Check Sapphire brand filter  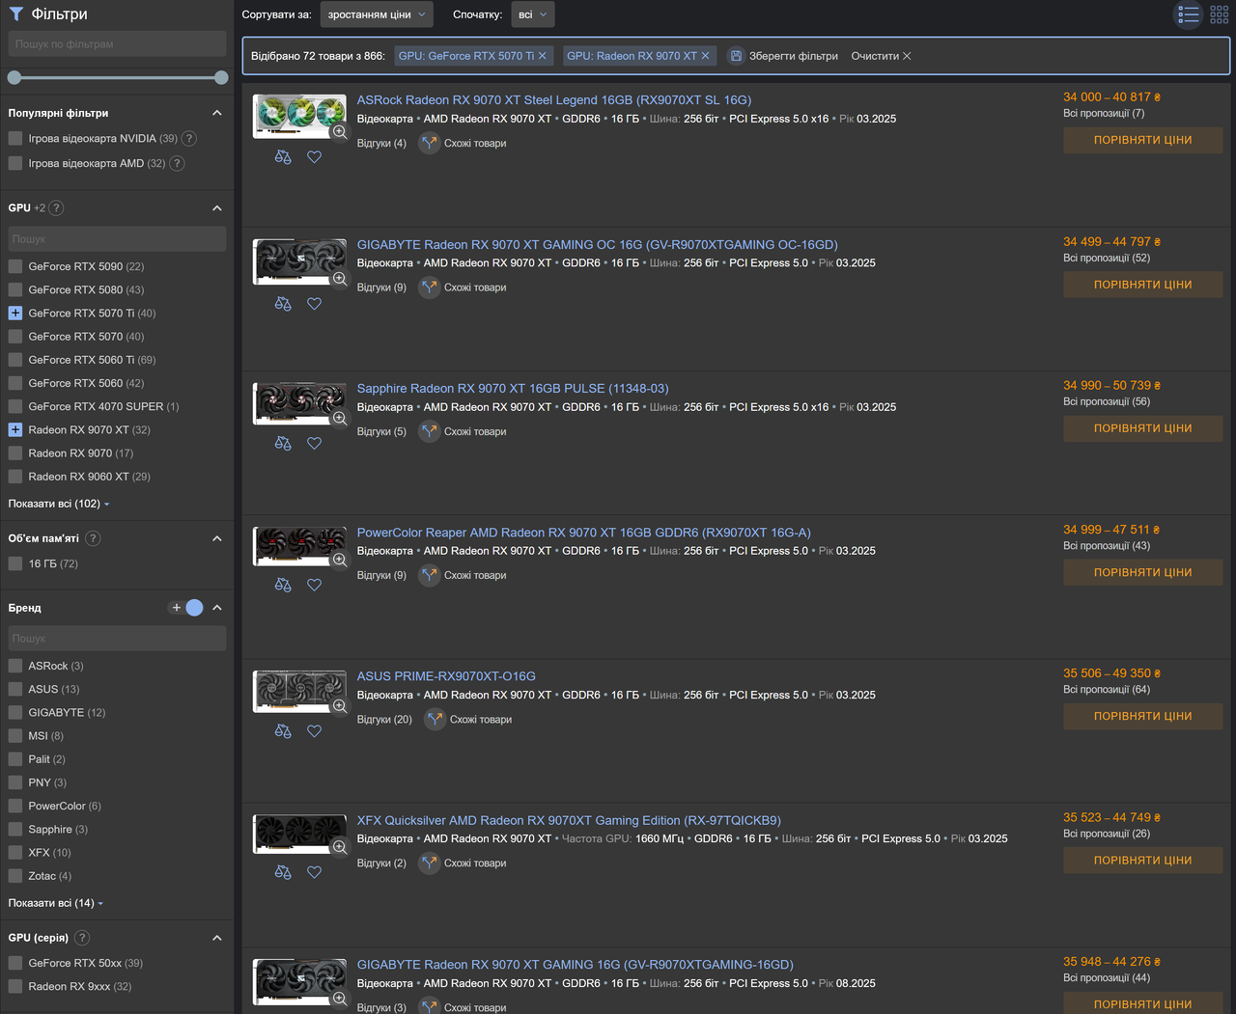[15, 829]
